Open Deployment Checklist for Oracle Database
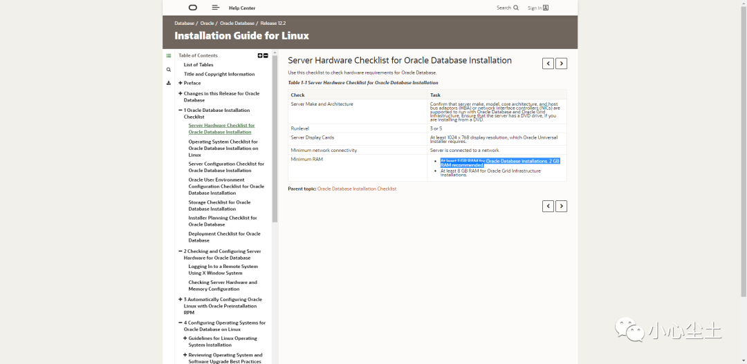The image size is (747, 364). (x=224, y=237)
